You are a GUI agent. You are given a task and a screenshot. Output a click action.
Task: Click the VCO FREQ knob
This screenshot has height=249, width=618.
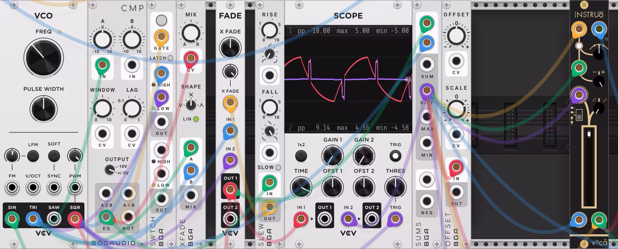(44, 58)
